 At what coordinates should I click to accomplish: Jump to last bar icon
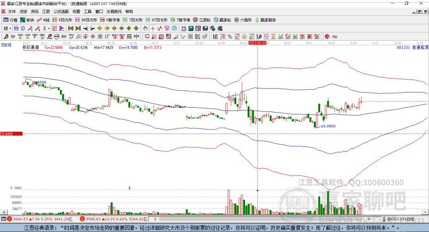[x=78, y=28]
